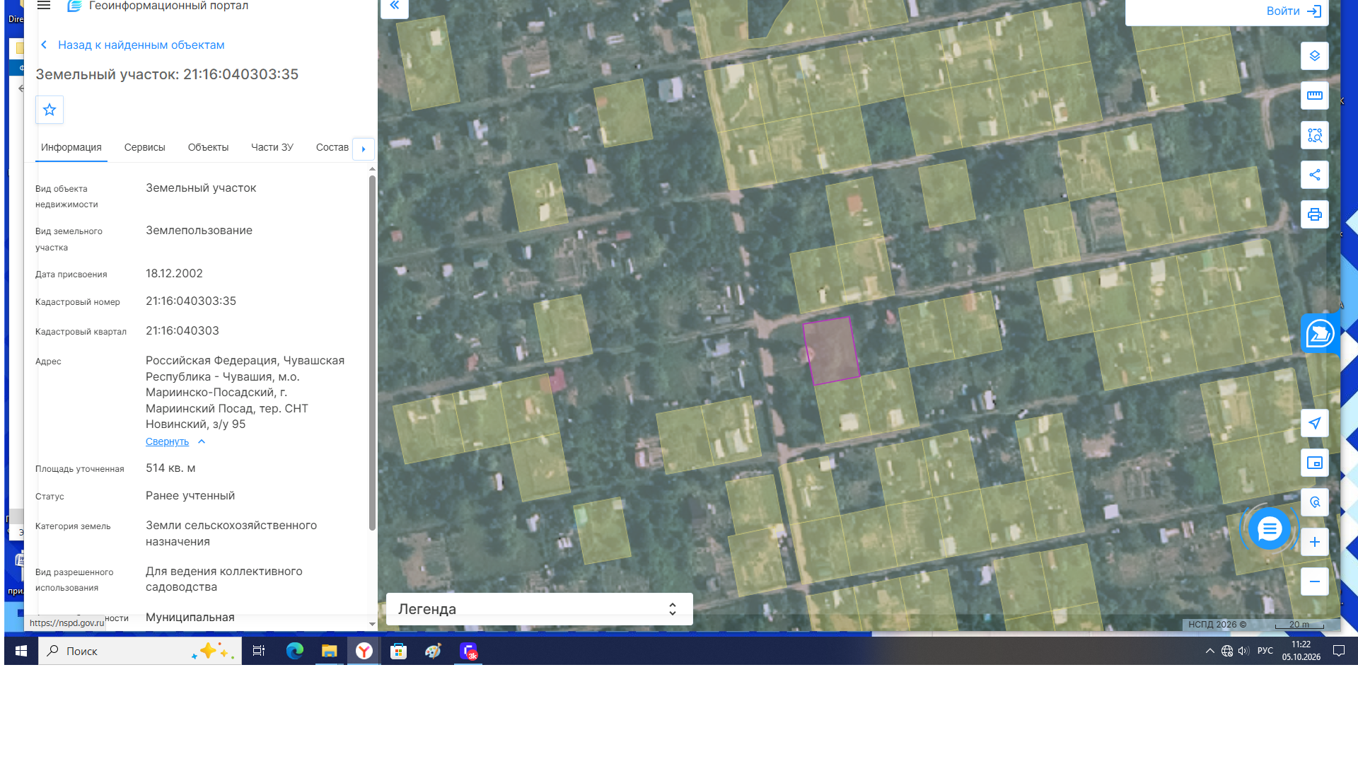The height and width of the screenshot is (764, 1358).
Task: Open Microsoft Edge from the taskbar
Action: tap(295, 651)
